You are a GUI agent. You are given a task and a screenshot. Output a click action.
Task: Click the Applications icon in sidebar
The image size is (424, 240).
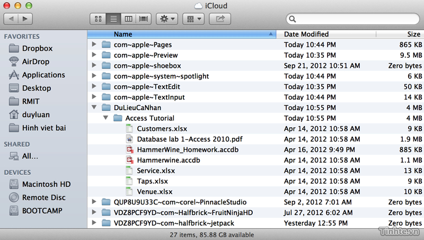coord(14,75)
